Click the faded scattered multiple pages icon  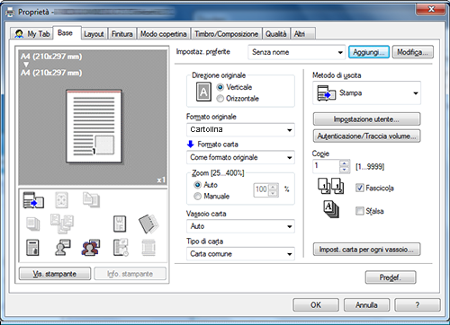pyautogui.click(x=62, y=224)
